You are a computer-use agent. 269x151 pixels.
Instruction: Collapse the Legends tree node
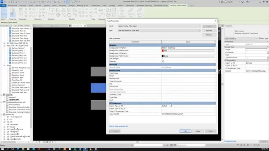(2, 95)
